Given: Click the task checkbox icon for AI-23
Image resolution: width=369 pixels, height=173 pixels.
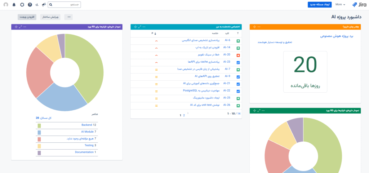Looking at the screenshot, I should coord(238,63).
